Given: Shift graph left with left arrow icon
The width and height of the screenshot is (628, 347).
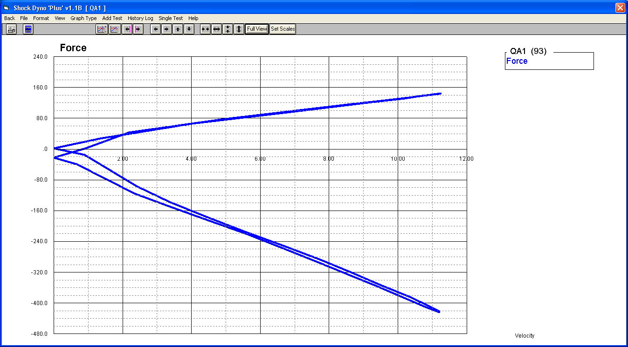Looking at the screenshot, I should point(156,29).
